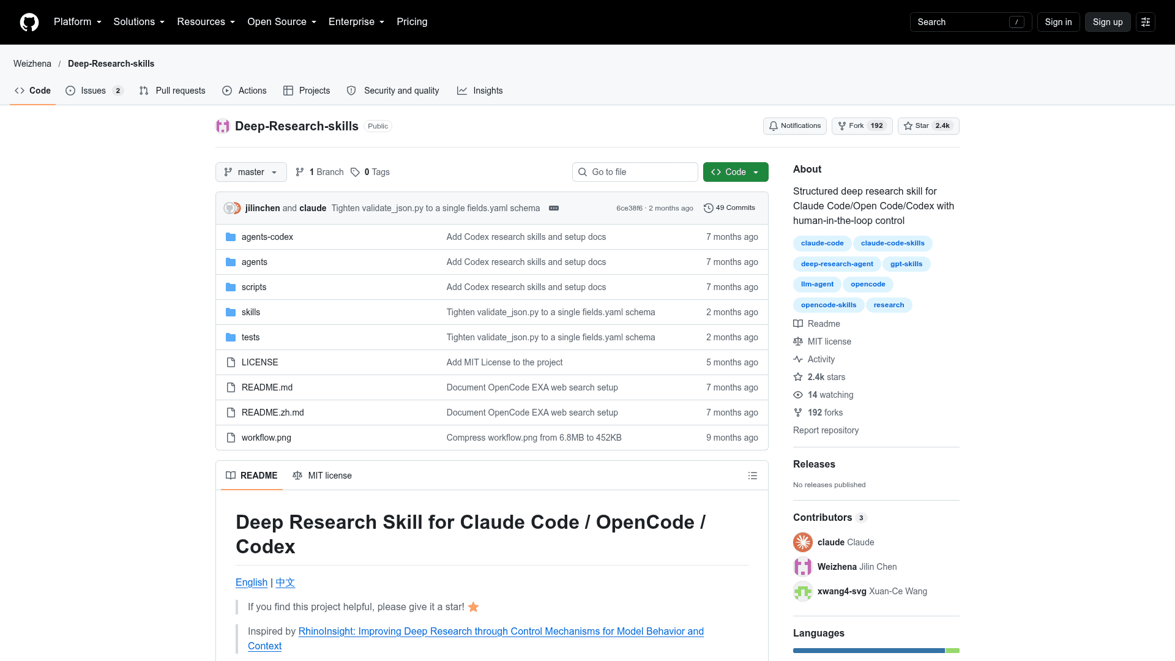1175x661 pixels.
Task: Open README outline list icon
Action: click(753, 476)
